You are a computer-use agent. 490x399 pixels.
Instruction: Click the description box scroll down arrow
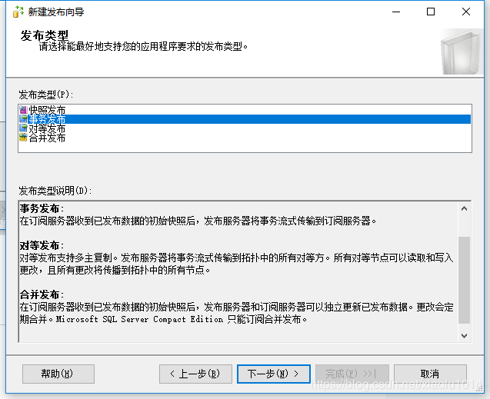click(464, 336)
